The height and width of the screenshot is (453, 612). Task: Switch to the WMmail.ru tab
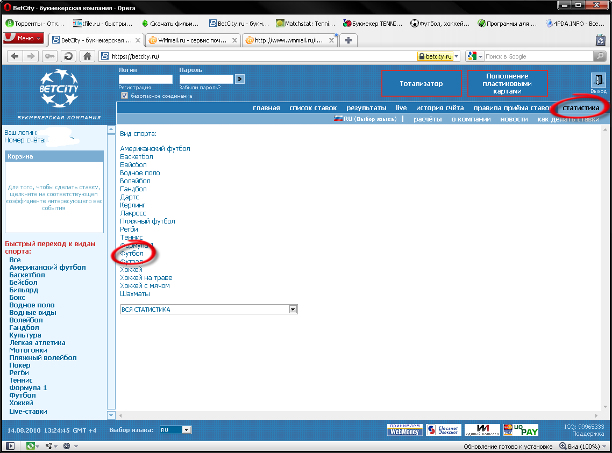point(193,40)
